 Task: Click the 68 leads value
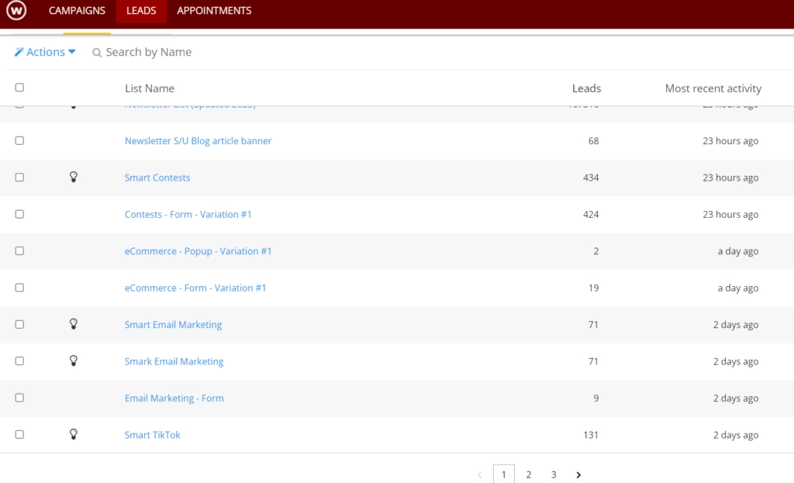coord(593,141)
